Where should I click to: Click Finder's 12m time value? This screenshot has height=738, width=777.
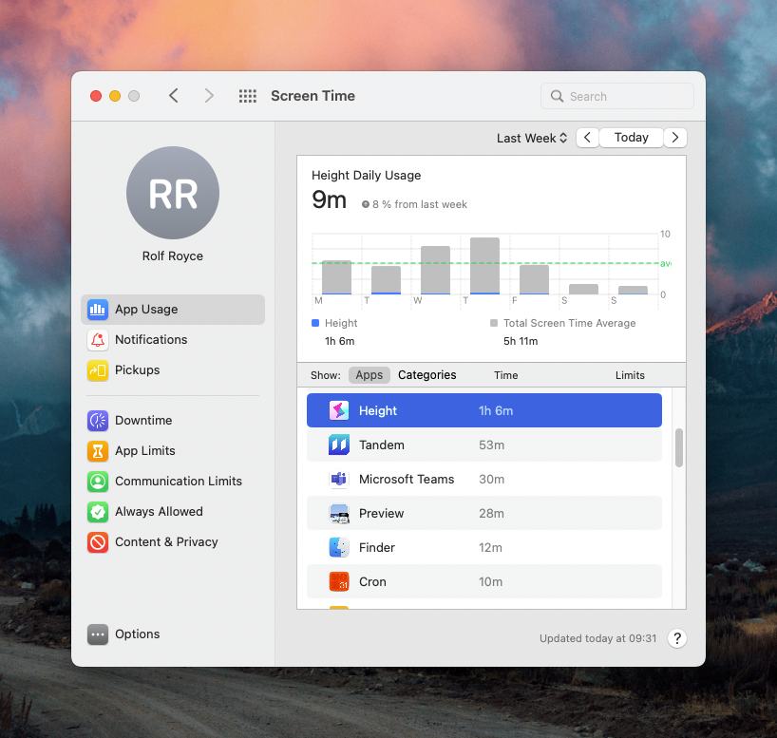[490, 548]
